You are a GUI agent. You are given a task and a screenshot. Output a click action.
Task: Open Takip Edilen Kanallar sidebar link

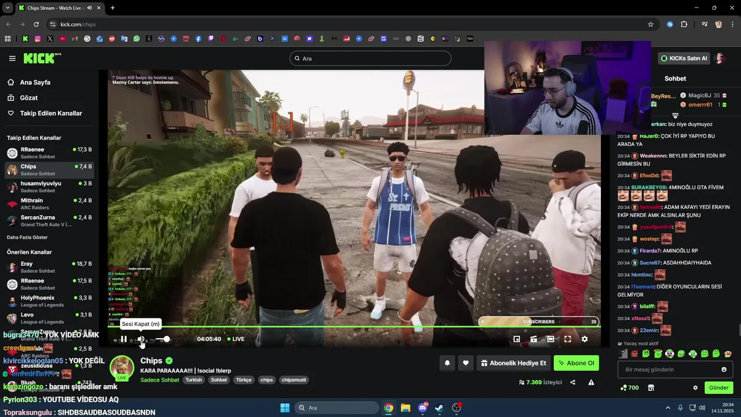51,114
